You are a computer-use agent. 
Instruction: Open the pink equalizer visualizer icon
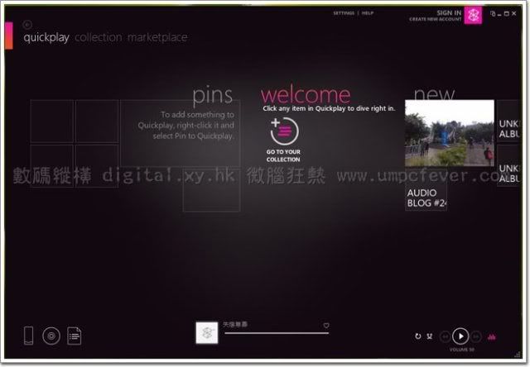pos(493,336)
